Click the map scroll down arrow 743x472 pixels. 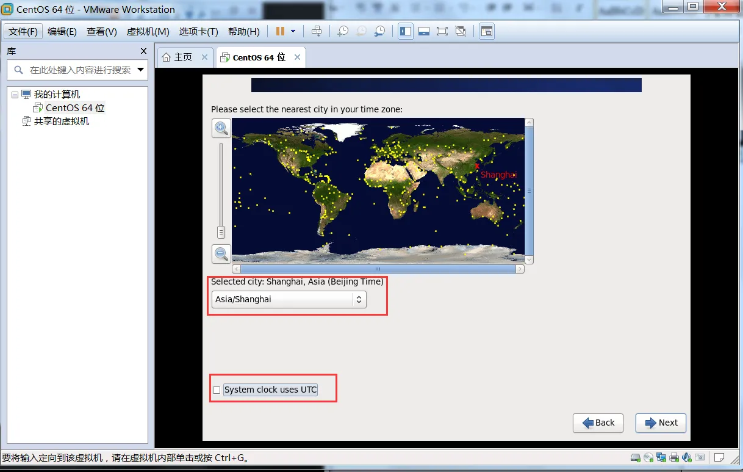[529, 260]
